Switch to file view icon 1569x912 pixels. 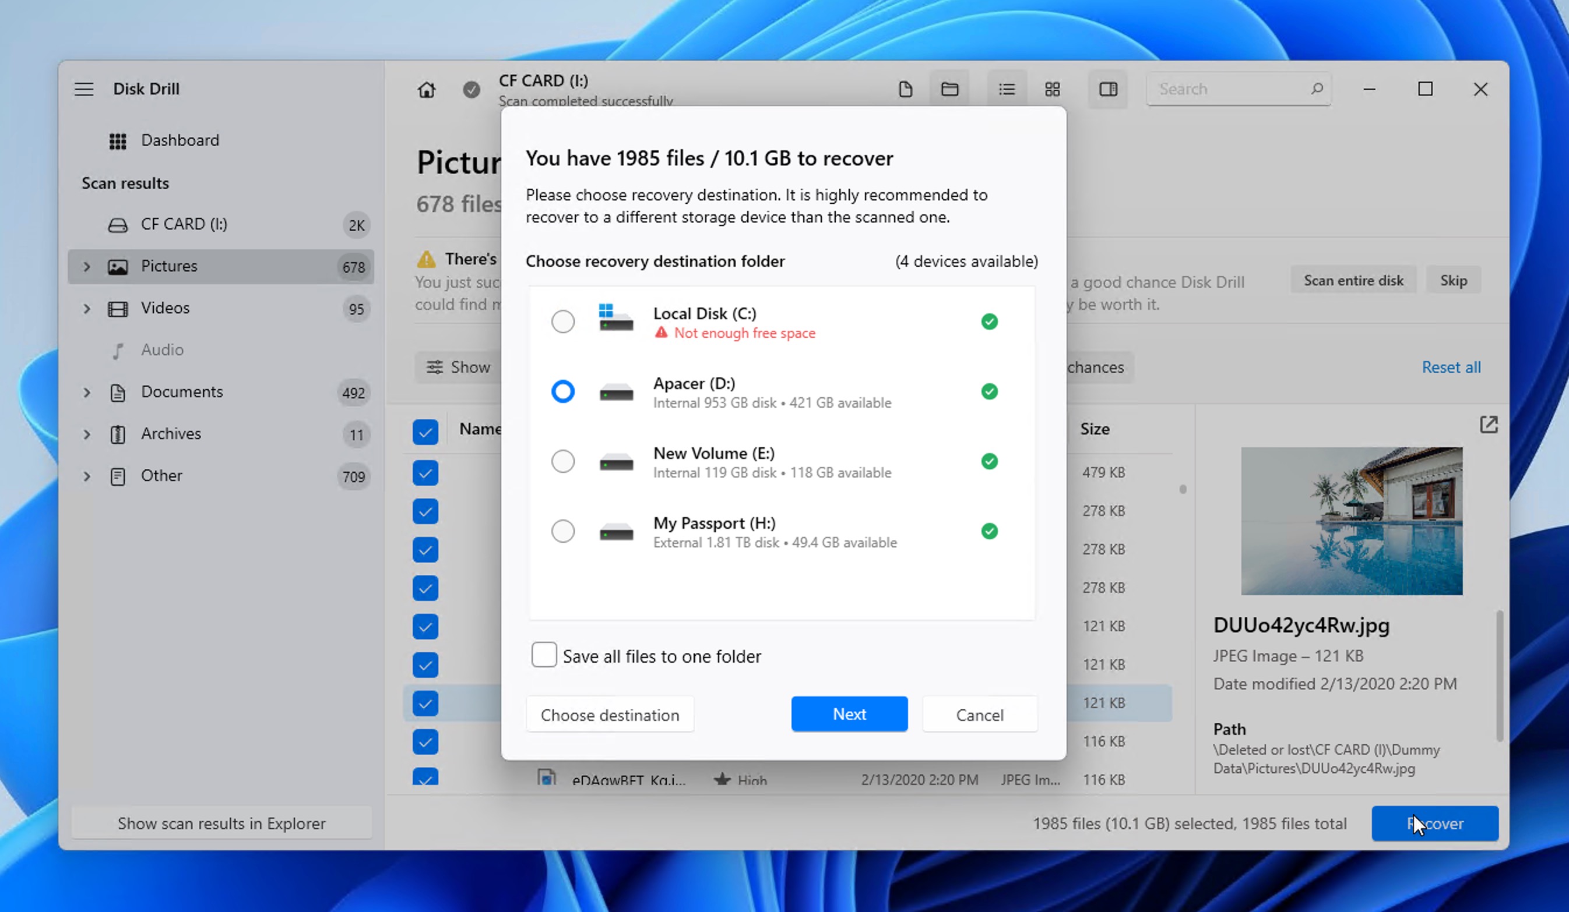(x=905, y=90)
